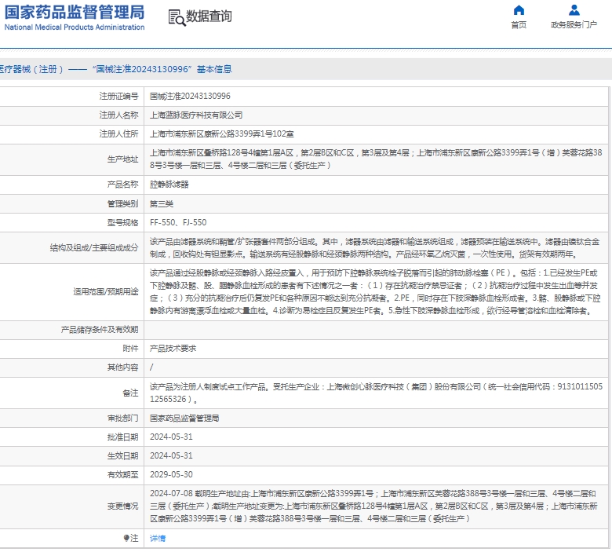The image size is (612, 552).
Task: Select the 产品技术要求 attachment text
Action: point(173,349)
